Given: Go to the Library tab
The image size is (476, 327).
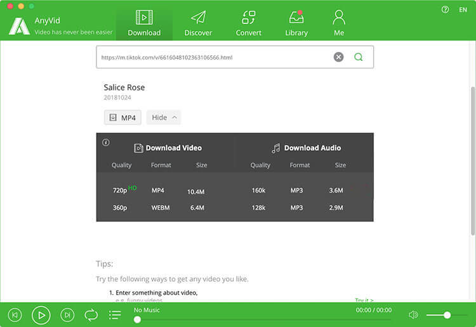Looking at the screenshot, I should 296,23.
